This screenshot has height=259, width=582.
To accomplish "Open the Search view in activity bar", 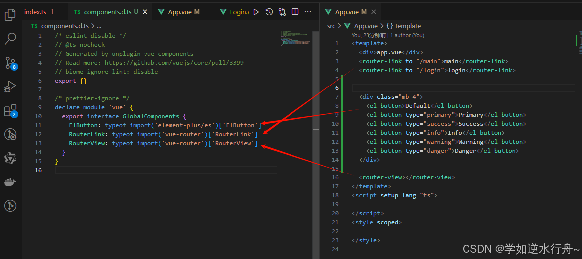I will coord(10,39).
